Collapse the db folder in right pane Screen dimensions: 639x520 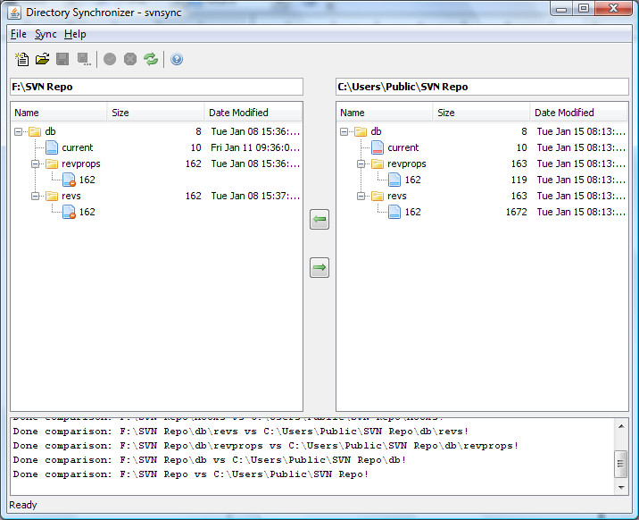click(x=344, y=131)
